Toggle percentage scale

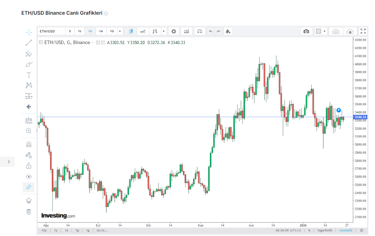point(309,230)
